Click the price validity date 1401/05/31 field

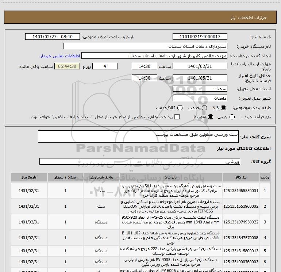pyautogui.click(x=200, y=78)
